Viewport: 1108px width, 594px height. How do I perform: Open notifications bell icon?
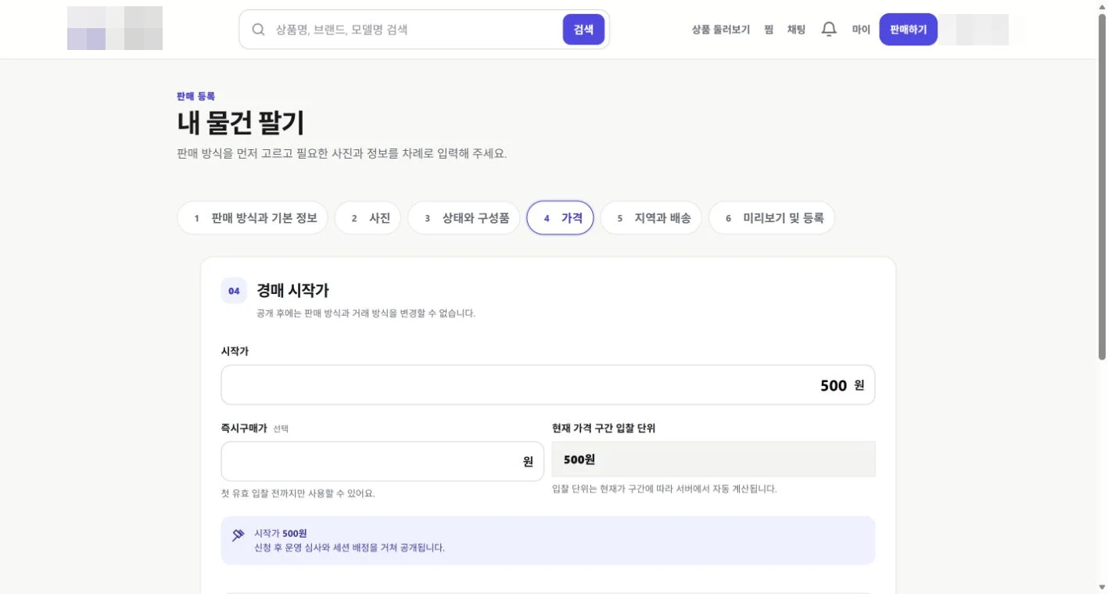click(x=829, y=30)
